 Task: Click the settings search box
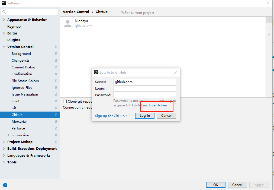[x=30, y=12]
